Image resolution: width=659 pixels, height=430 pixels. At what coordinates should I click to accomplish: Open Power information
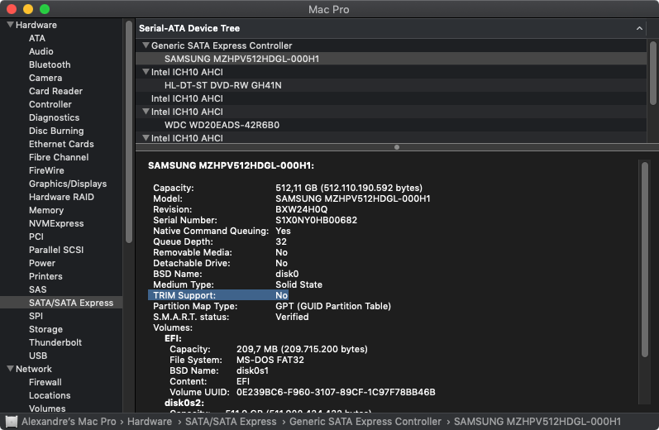(42, 263)
